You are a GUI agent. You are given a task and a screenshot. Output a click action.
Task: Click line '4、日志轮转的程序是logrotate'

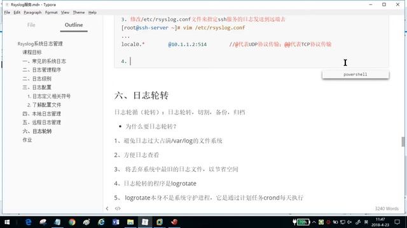click(155, 184)
